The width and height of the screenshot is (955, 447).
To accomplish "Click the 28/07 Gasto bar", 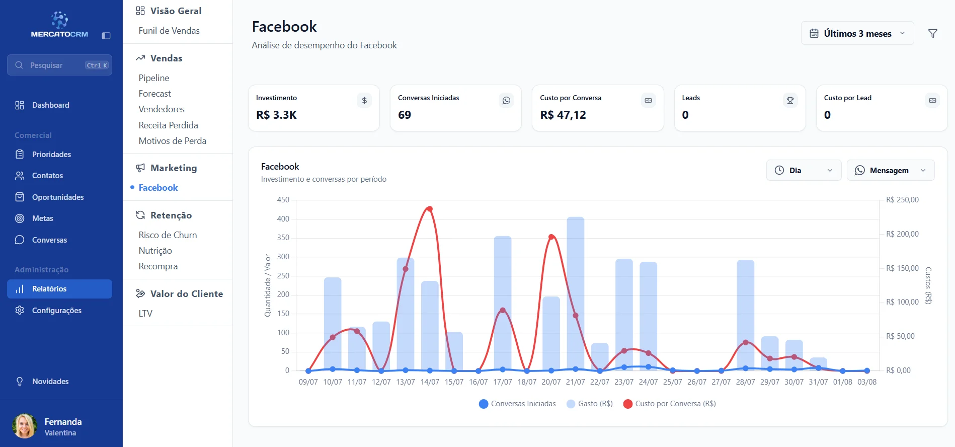I will click(x=745, y=315).
